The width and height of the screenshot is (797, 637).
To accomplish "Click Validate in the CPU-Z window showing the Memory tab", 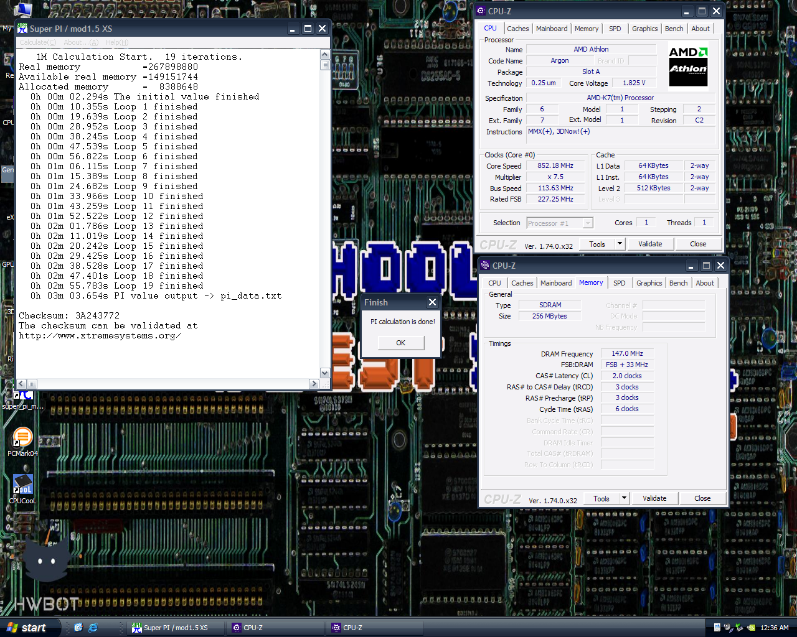I will pyautogui.click(x=654, y=498).
